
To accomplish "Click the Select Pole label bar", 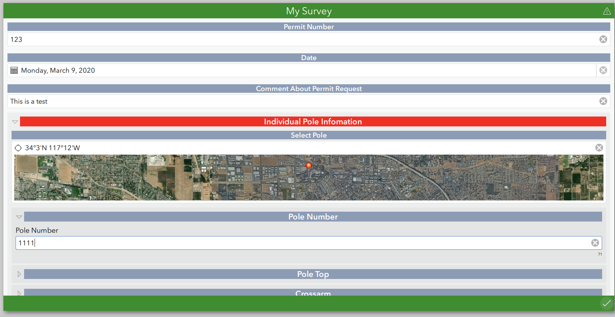I will click(x=309, y=135).
